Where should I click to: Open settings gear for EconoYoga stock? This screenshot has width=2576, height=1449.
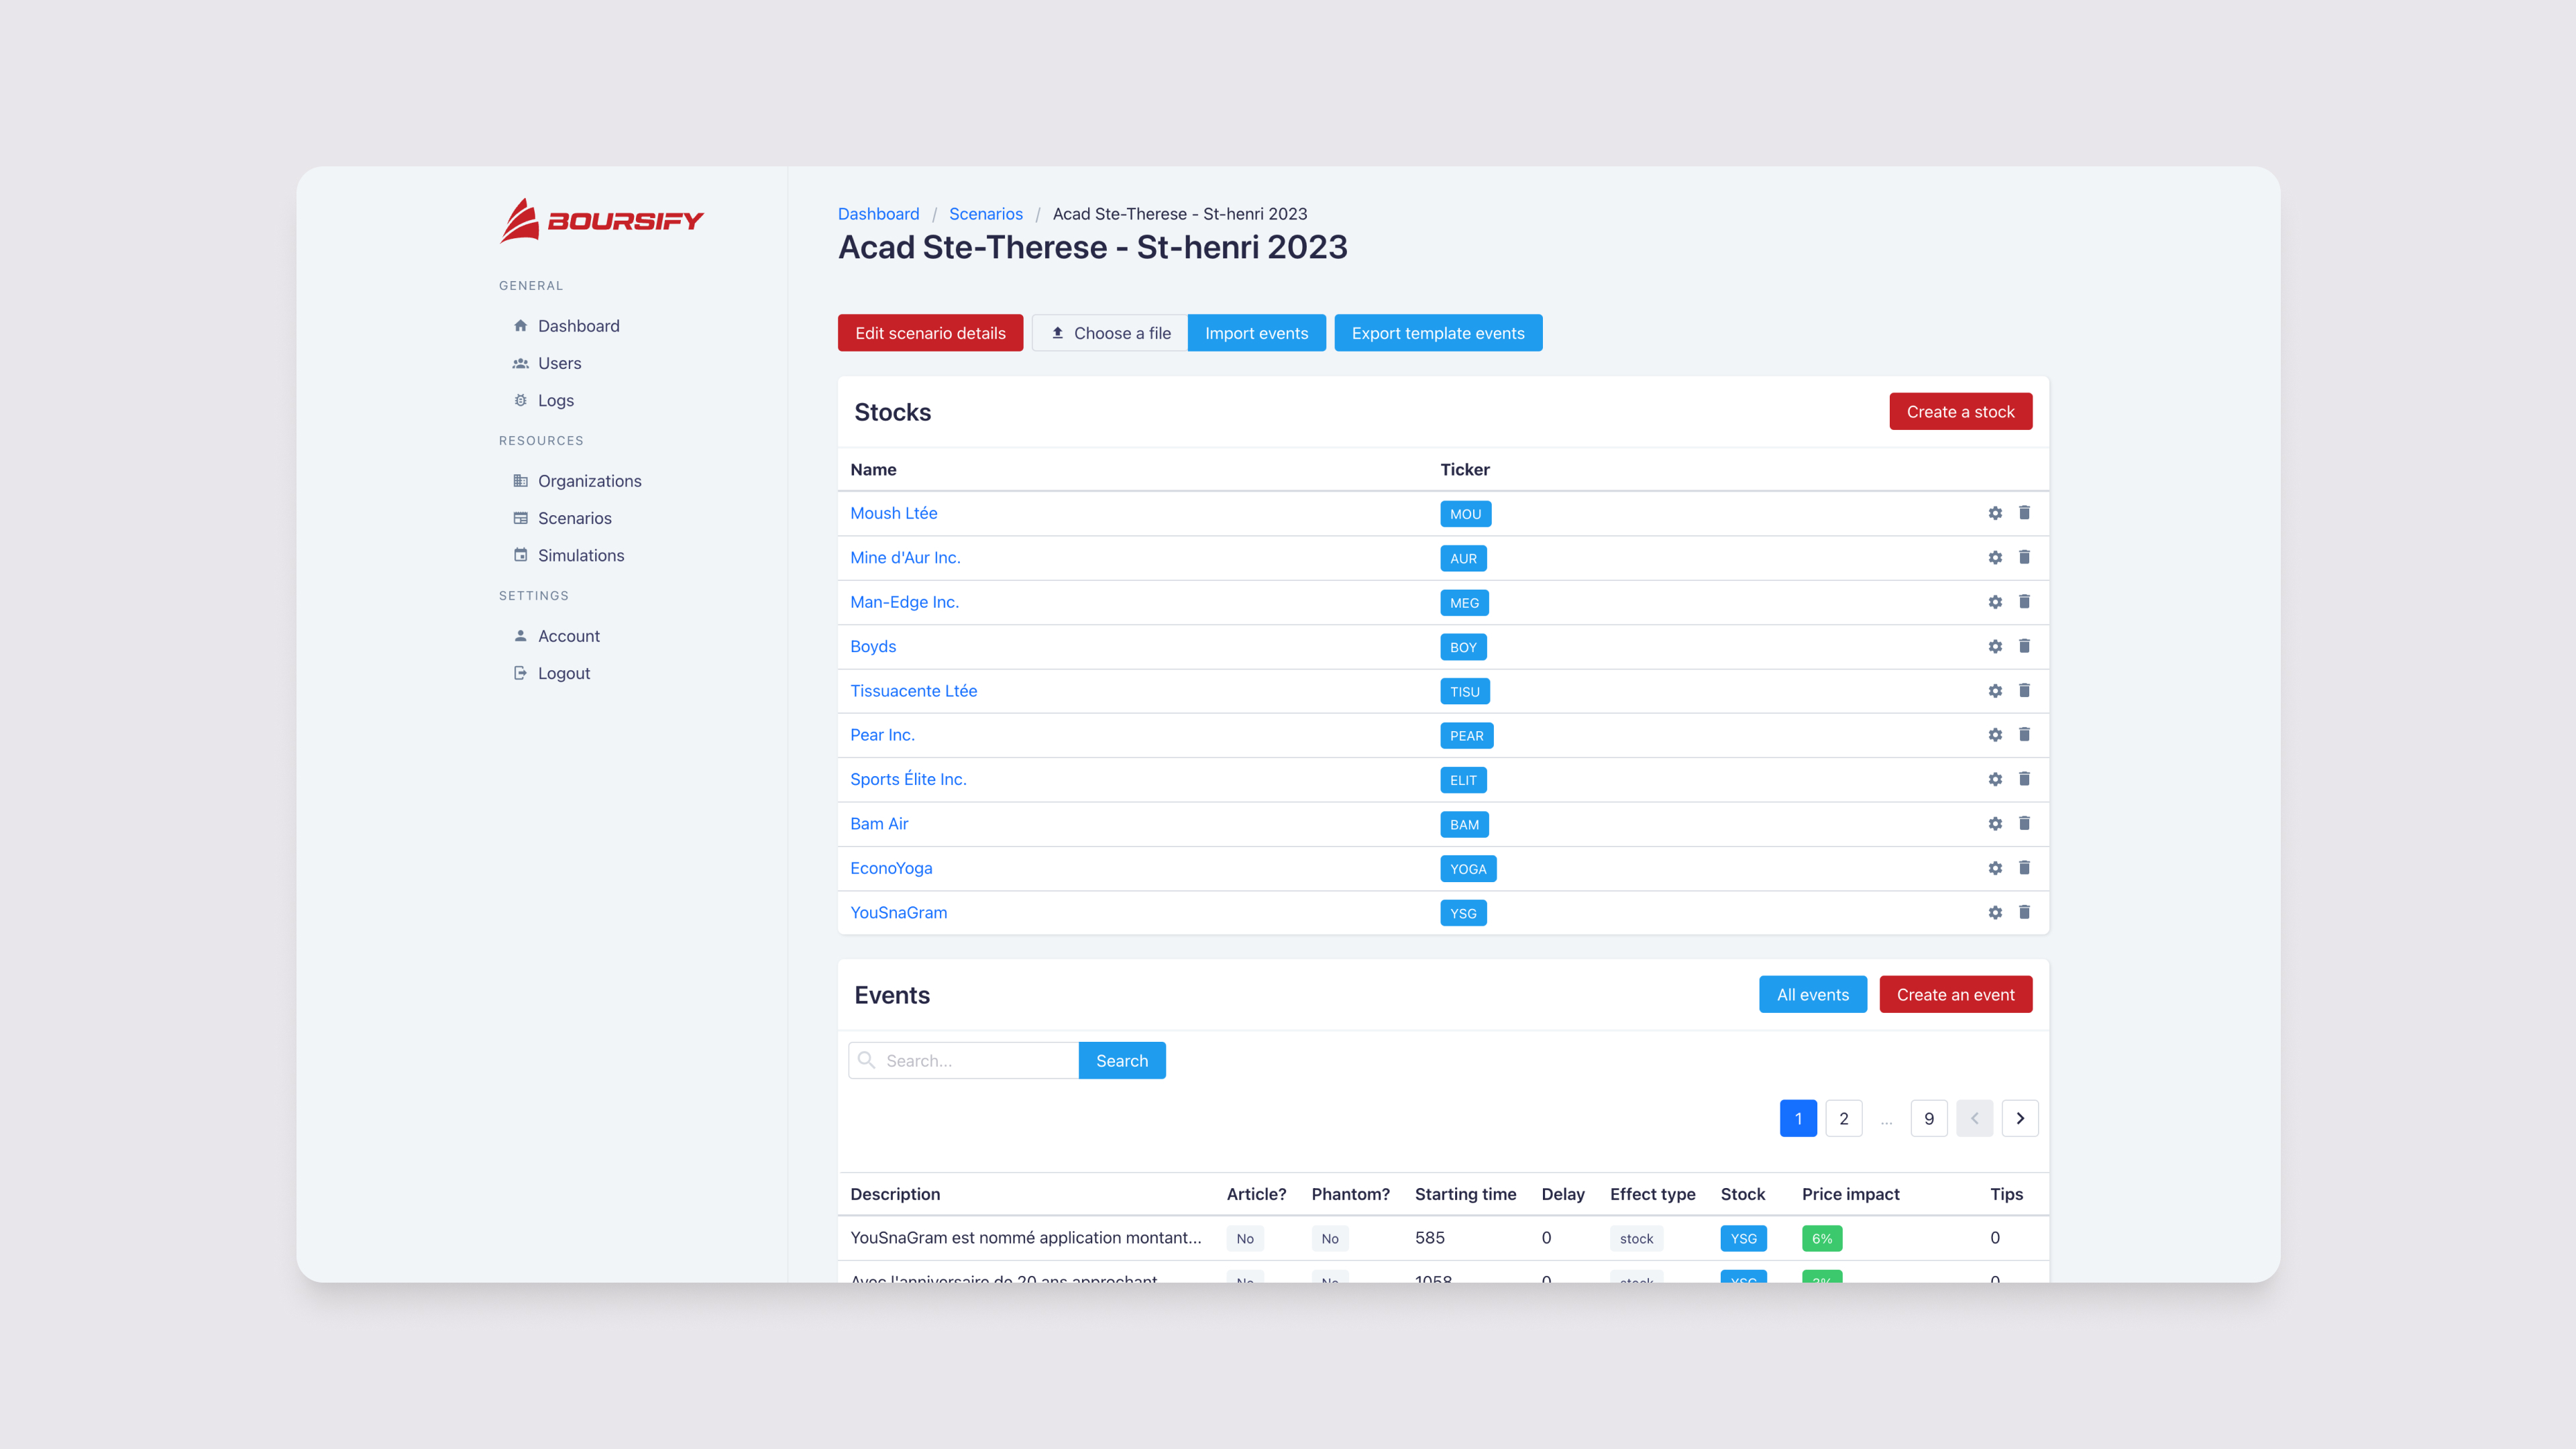[x=1995, y=868]
